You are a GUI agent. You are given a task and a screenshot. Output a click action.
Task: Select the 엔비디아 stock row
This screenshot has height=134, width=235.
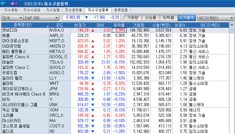tap(115, 30)
